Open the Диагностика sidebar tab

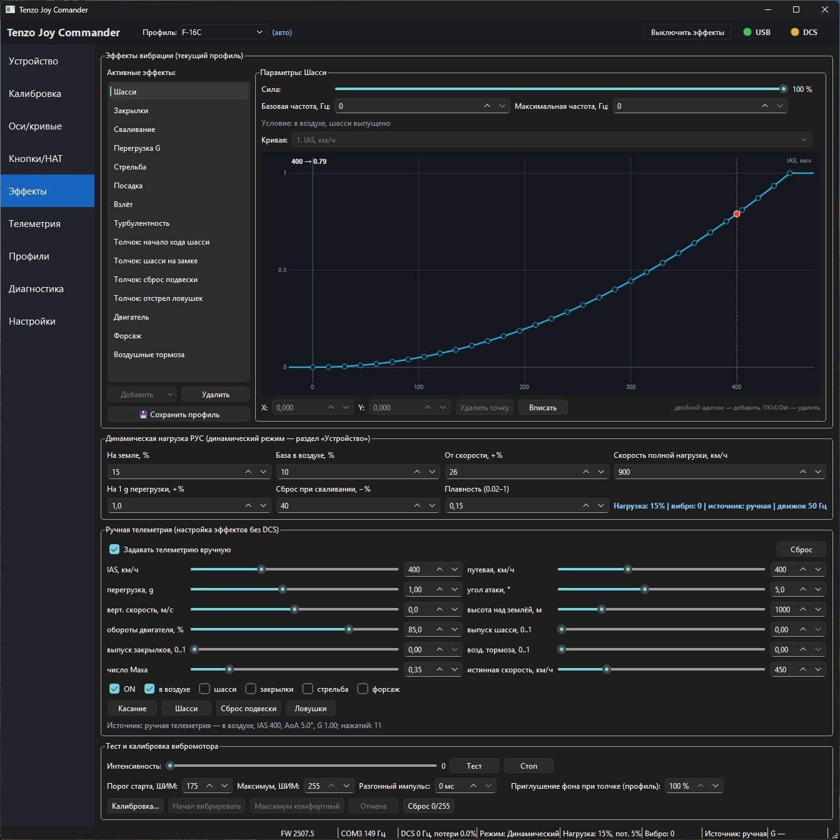click(48, 289)
